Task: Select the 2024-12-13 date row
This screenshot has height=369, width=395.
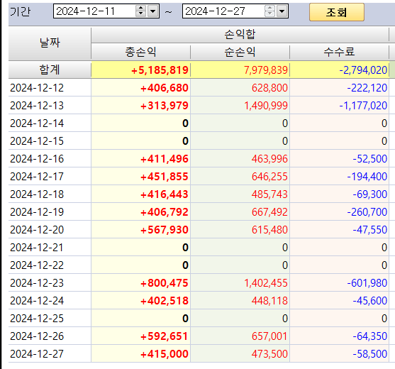Action: coord(37,106)
